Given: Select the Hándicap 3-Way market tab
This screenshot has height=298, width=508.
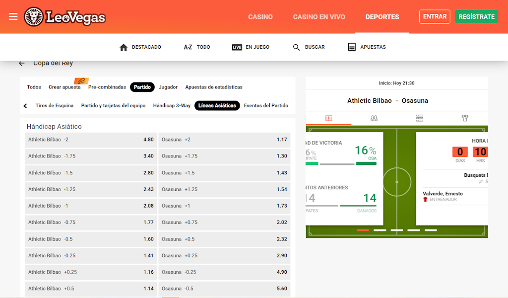Looking at the screenshot, I should 172,106.
